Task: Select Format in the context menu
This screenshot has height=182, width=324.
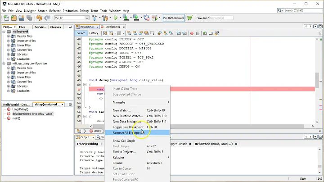Action: tap(137, 163)
